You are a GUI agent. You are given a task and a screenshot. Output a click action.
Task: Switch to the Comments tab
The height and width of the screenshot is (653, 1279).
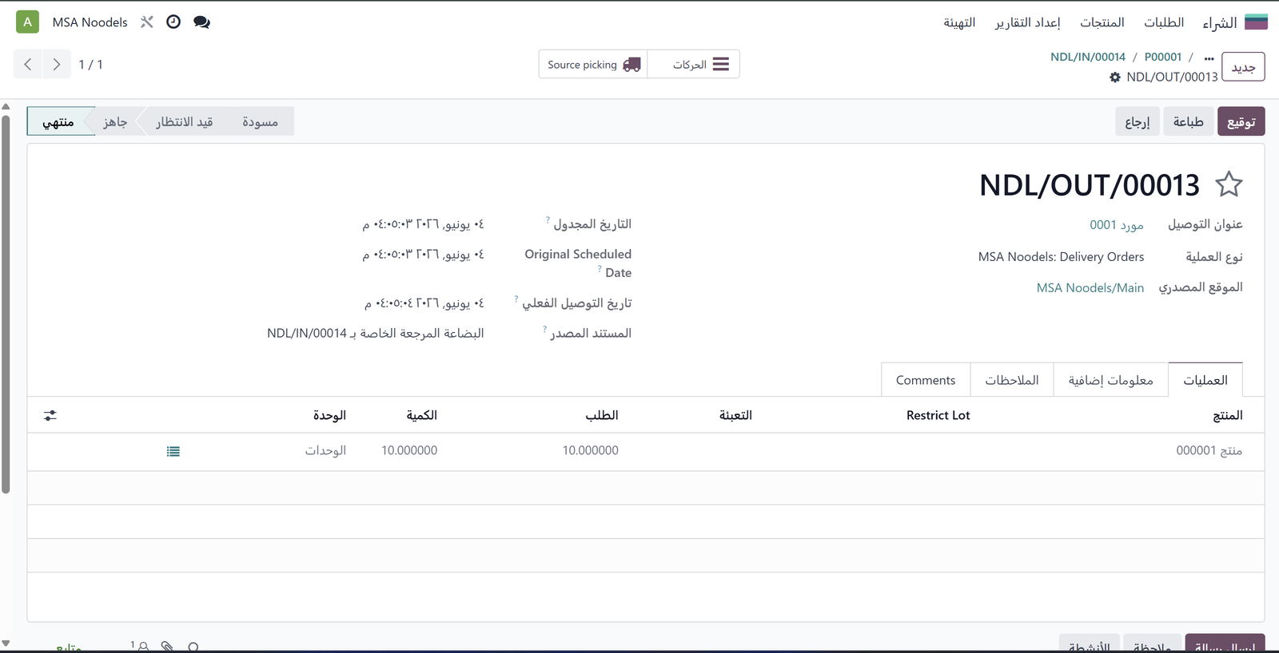tap(926, 380)
